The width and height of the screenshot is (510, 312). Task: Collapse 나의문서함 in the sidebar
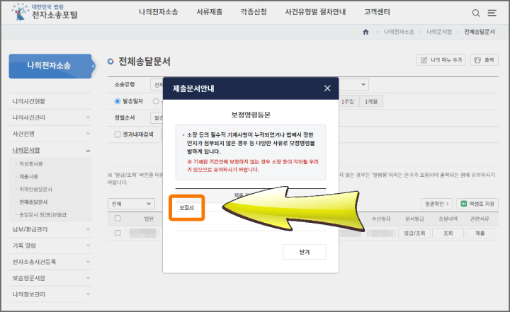pyautogui.click(x=52, y=150)
